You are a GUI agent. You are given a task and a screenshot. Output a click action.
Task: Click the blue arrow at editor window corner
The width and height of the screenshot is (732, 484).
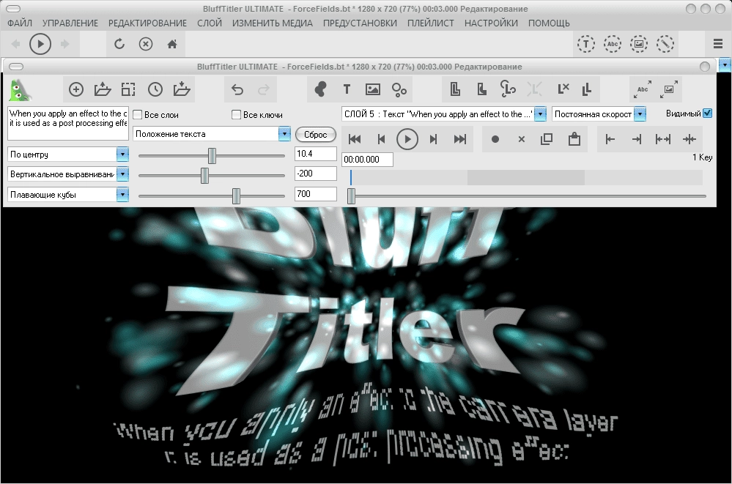pos(725,64)
